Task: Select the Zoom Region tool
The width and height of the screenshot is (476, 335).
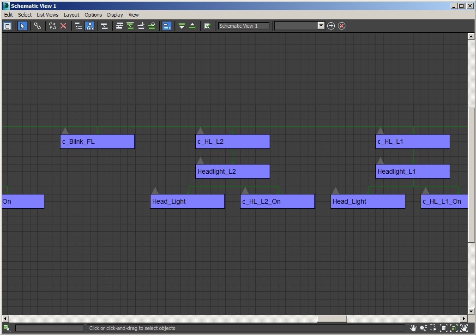Action: point(433,328)
